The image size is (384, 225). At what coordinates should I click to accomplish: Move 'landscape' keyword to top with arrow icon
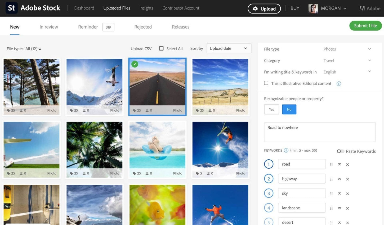(339, 208)
